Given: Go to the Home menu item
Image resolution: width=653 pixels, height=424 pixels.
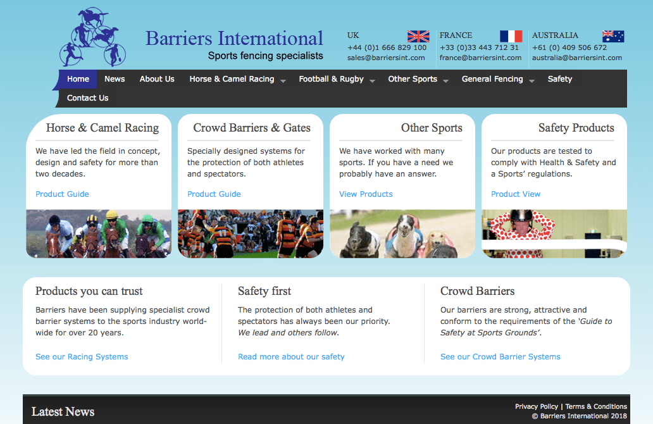Looking at the screenshot, I should click(x=78, y=79).
